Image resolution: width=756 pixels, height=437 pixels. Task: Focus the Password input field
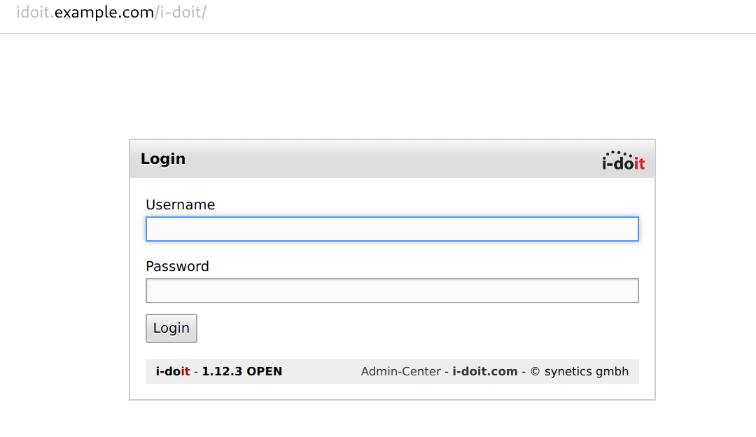click(392, 291)
